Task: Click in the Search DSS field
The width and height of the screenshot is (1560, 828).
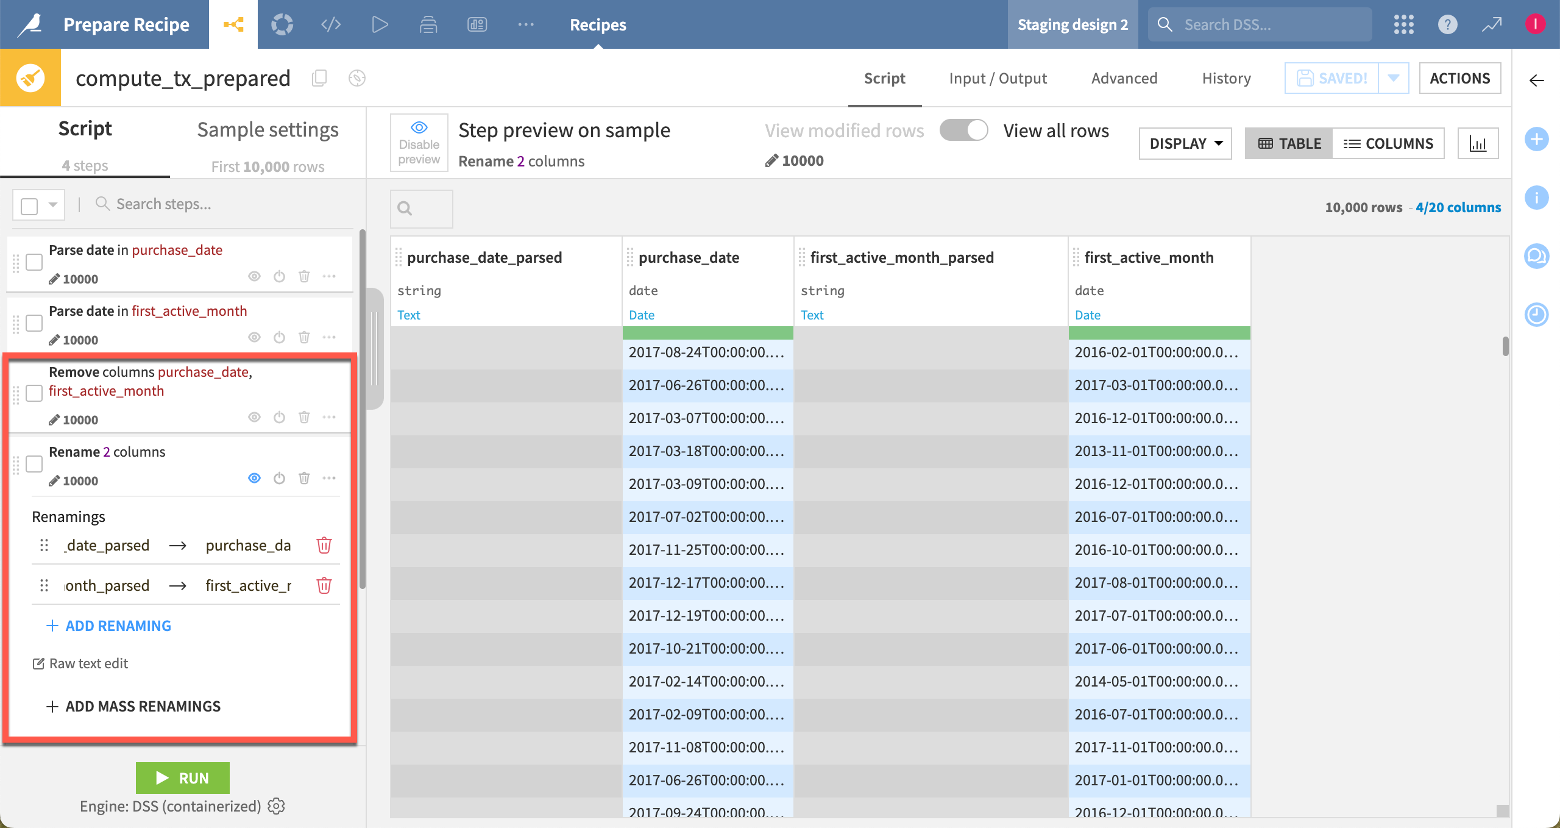Action: click(x=1260, y=24)
